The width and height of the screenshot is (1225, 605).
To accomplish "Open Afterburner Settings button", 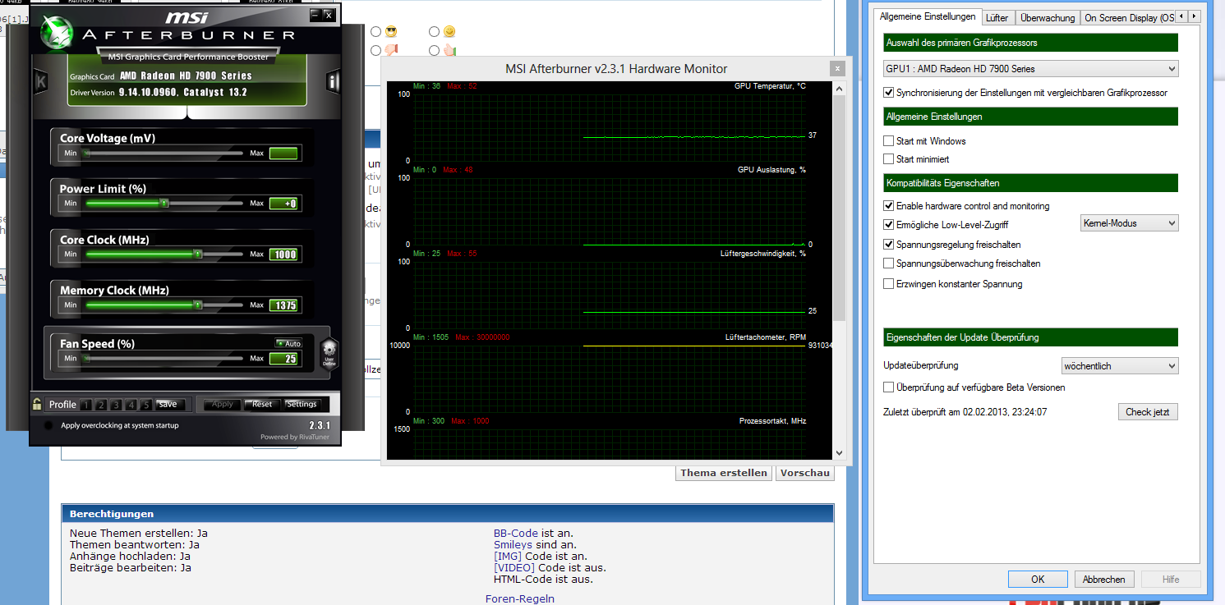I will click(302, 405).
